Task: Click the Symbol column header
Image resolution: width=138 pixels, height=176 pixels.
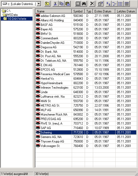Action: tap(78, 11)
